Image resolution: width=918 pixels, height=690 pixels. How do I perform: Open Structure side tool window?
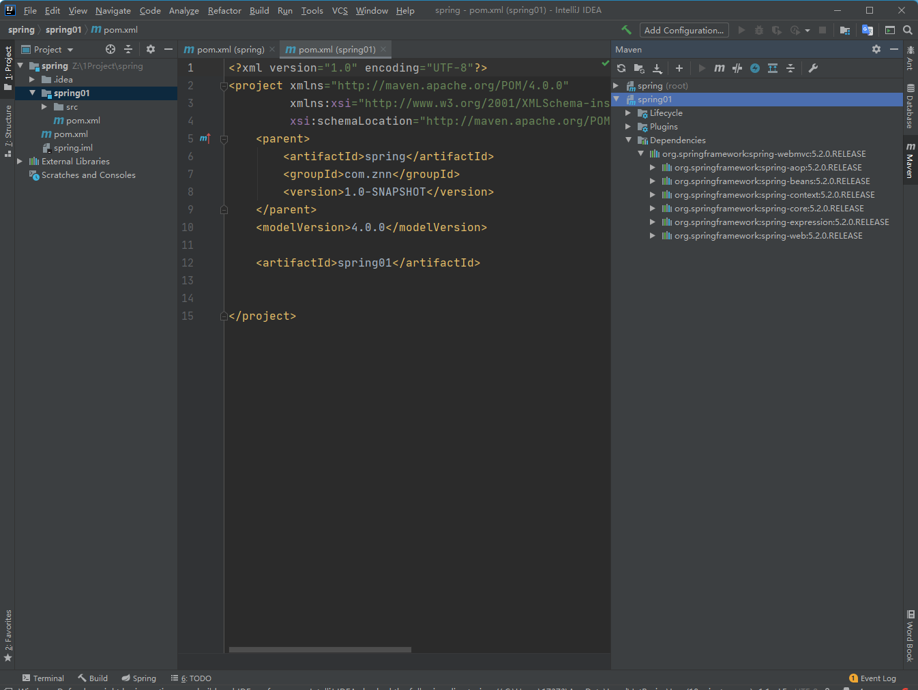coord(8,131)
